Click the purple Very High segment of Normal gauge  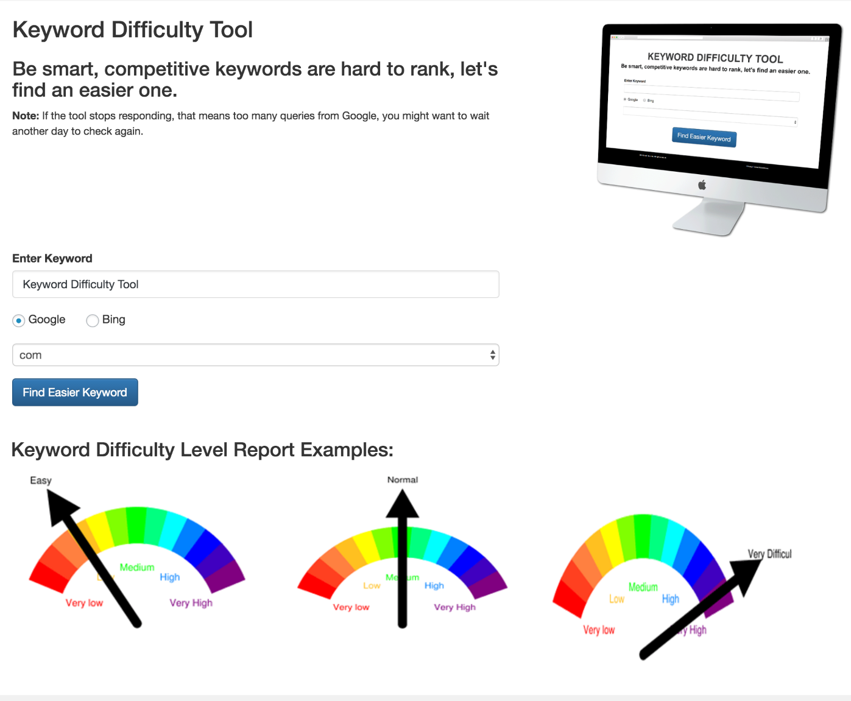coord(488,585)
